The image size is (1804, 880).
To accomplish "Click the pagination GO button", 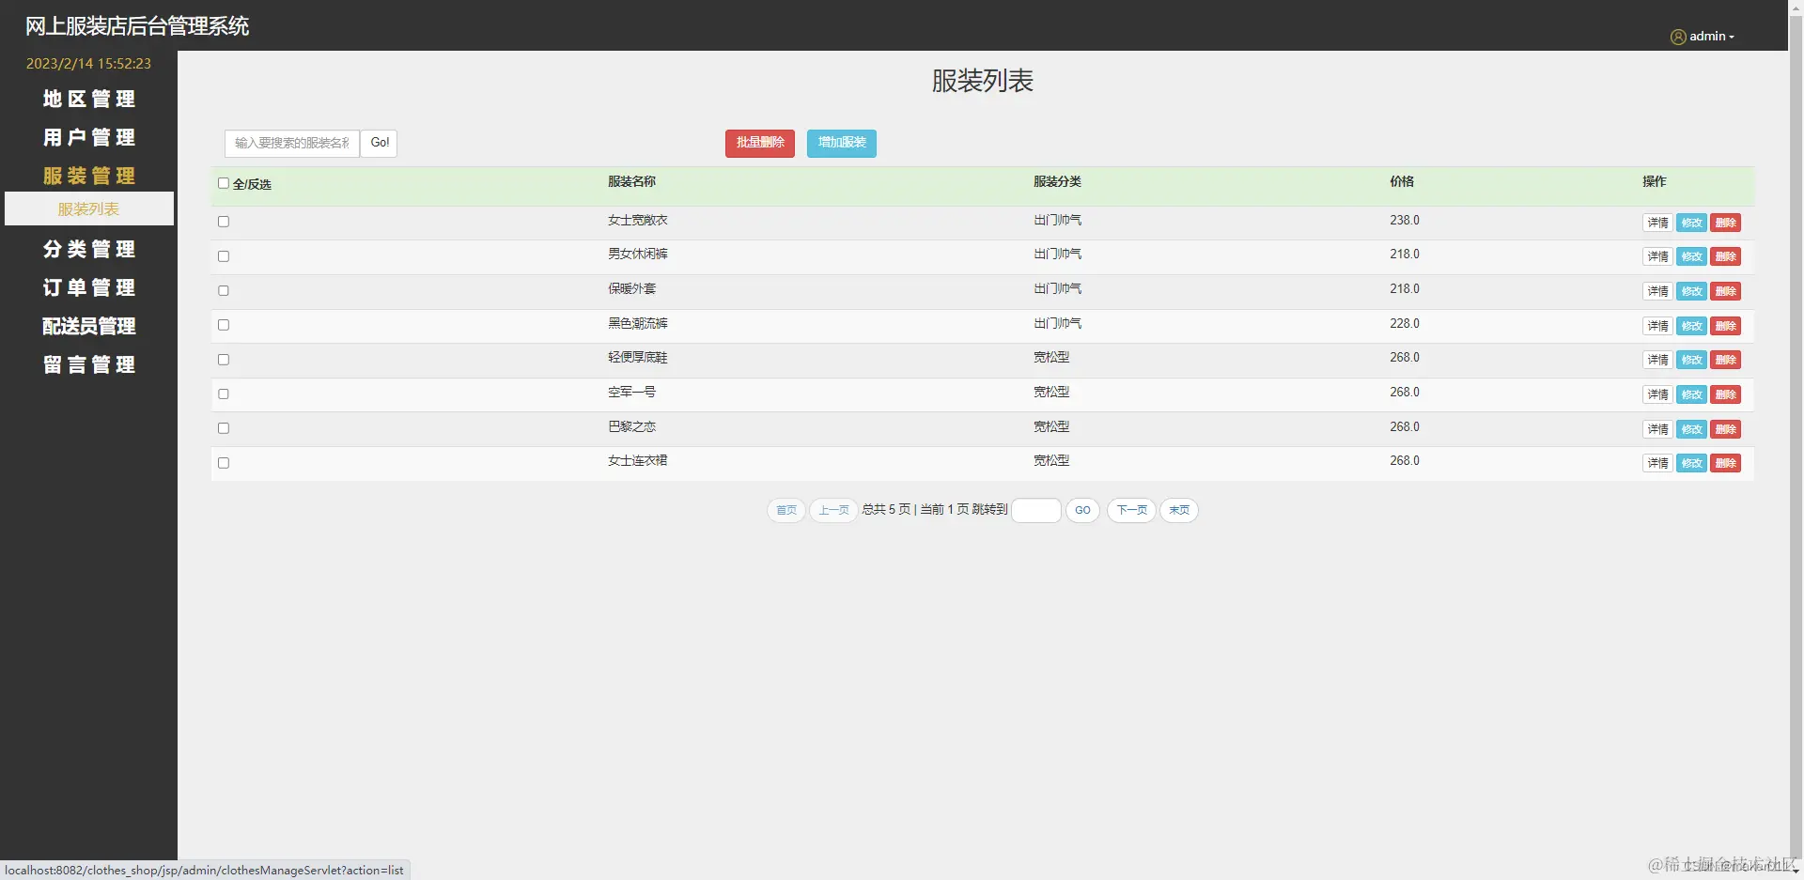I will point(1082,510).
